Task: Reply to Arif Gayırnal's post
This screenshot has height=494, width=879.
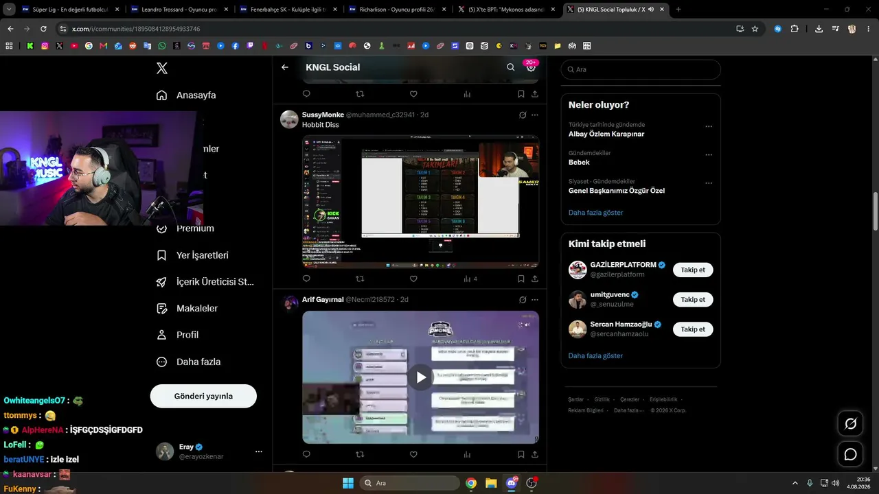Action: tap(306, 454)
